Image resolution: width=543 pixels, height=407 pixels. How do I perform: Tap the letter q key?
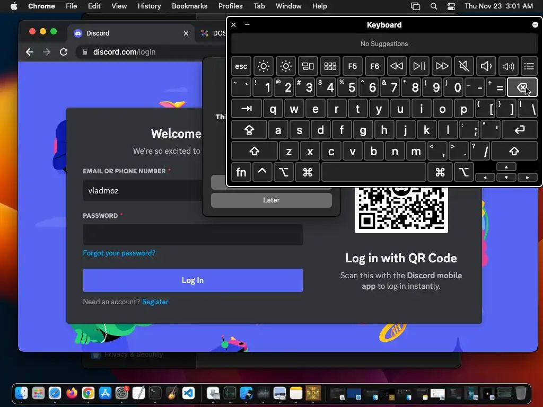[x=273, y=109]
